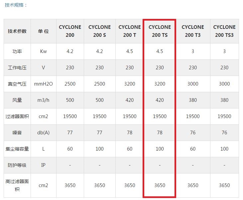Click 3 power value for CYCLONE 200 T3
The height and width of the screenshot is (200, 243).
193,51
